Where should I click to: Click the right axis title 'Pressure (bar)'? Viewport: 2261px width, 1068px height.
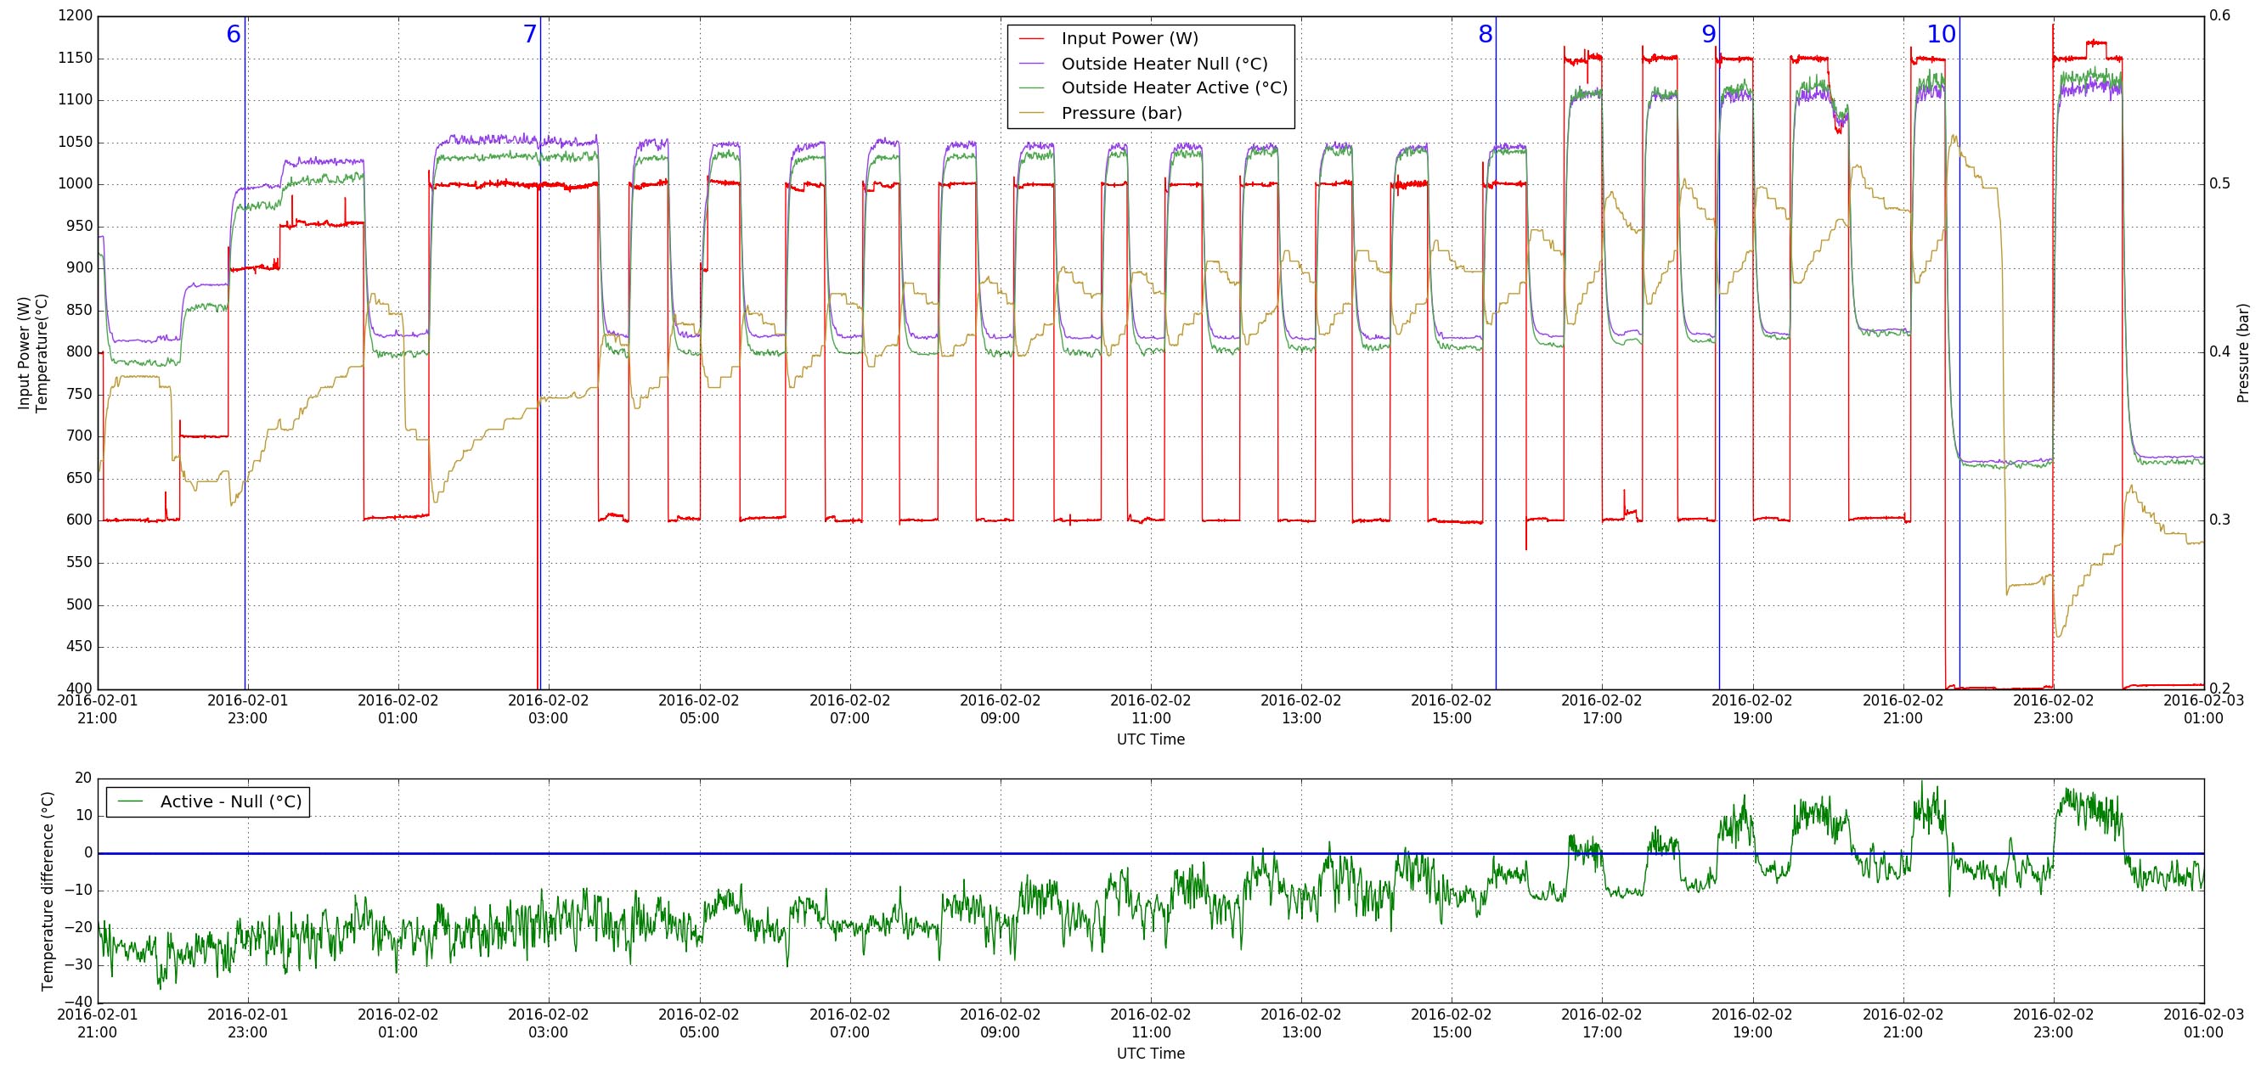pos(2243,352)
